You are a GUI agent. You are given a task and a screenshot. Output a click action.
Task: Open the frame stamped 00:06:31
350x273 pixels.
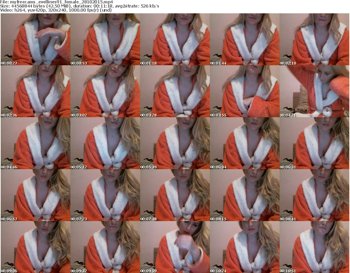[314, 143]
